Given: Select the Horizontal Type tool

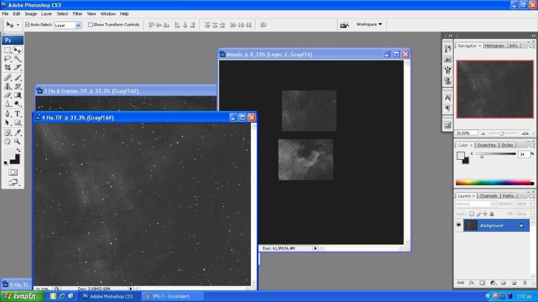Looking at the screenshot, I should 17,113.
